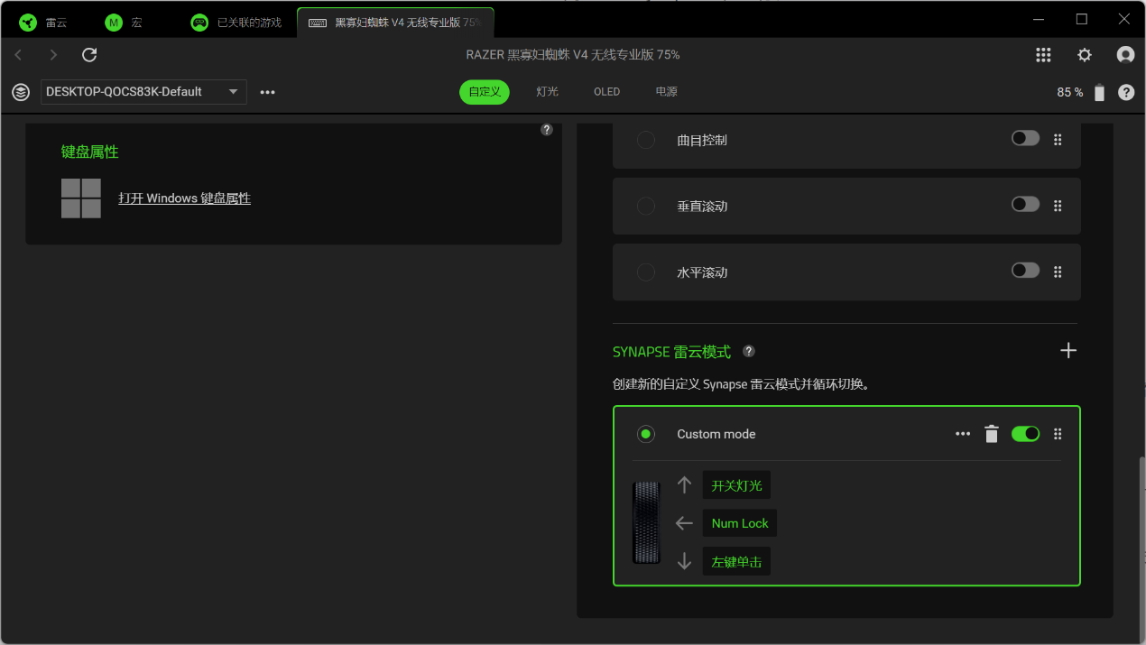The width and height of the screenshot is (1146, 645).
Task: Open the 已关联的游戏 tab
Action: pos(236,23)
